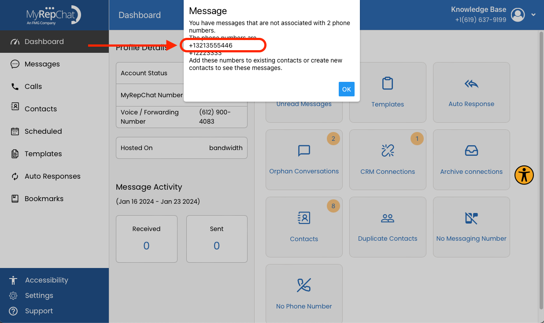This screenshot has height=323, width=544.
Task: Click the Knowledge Base account name
Action: coord(478,9)
